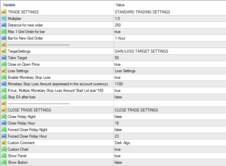
Task: Toggle Stop EA after loss false value
Action: (x=118, y=97)
